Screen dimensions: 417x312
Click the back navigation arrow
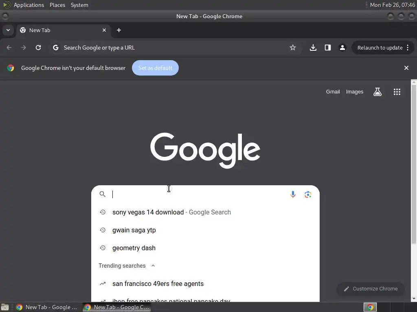pos(9,48)
